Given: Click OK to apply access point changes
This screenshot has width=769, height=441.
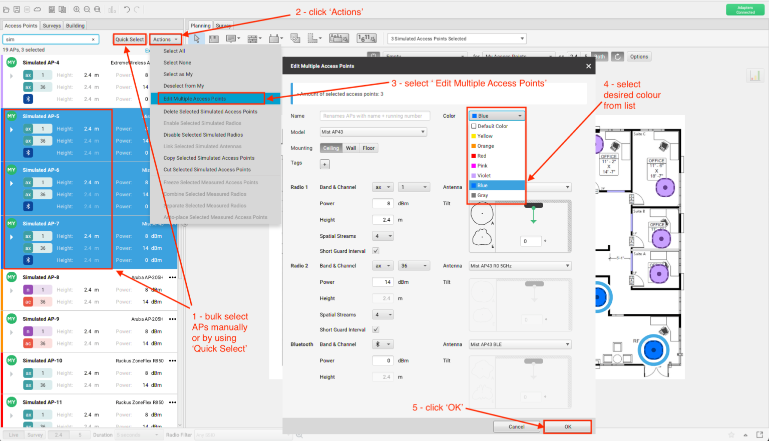Looking at the screenshot, I should click(x=567, y=426).
